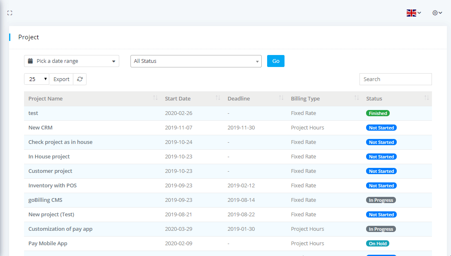The height and width of the screenshot is (256, 451).
Task: Sort table by Start Date arrows
Action: [218, 98]
